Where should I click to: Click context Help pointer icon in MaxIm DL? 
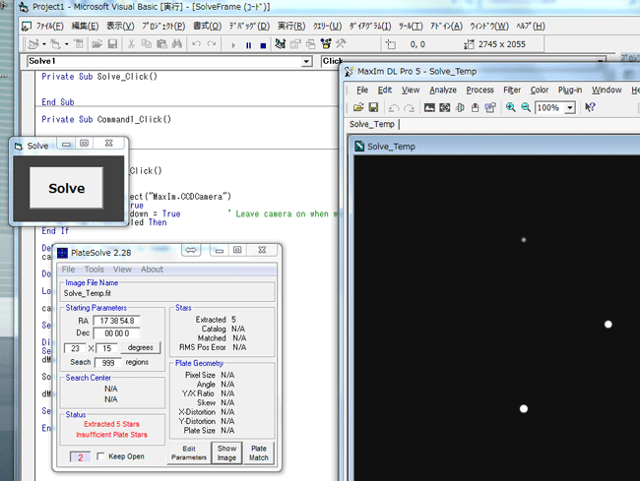click(590, 107)
